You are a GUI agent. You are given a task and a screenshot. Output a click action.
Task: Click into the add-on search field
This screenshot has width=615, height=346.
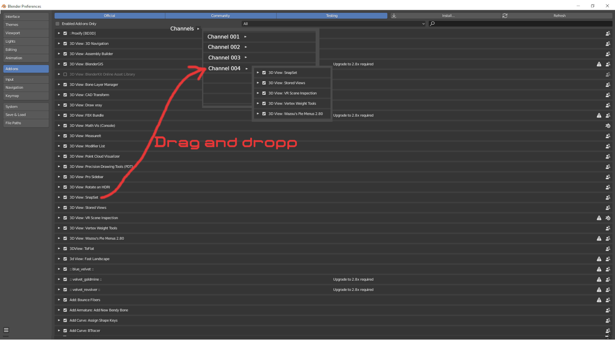pyautogui.click(x=521, y=23)
